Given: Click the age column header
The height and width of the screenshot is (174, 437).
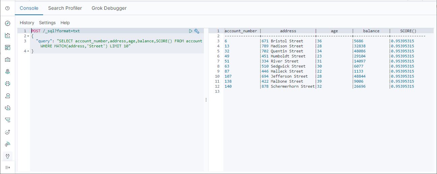Looking at the screenshot, I should [x=334, y=31].
